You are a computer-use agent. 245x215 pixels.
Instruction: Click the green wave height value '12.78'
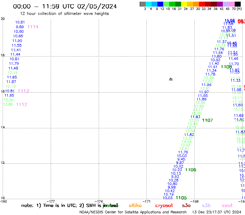point(236,87)
